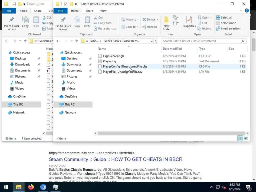Open the Windows Start menu
This screenshot has height=192, width=256.
6,187
